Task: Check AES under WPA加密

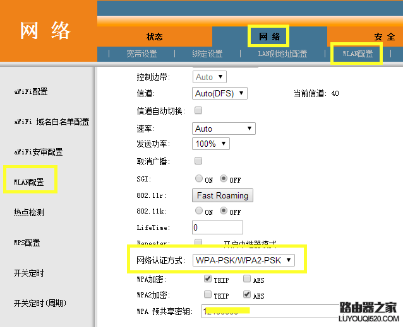Action: click(247, 278)
